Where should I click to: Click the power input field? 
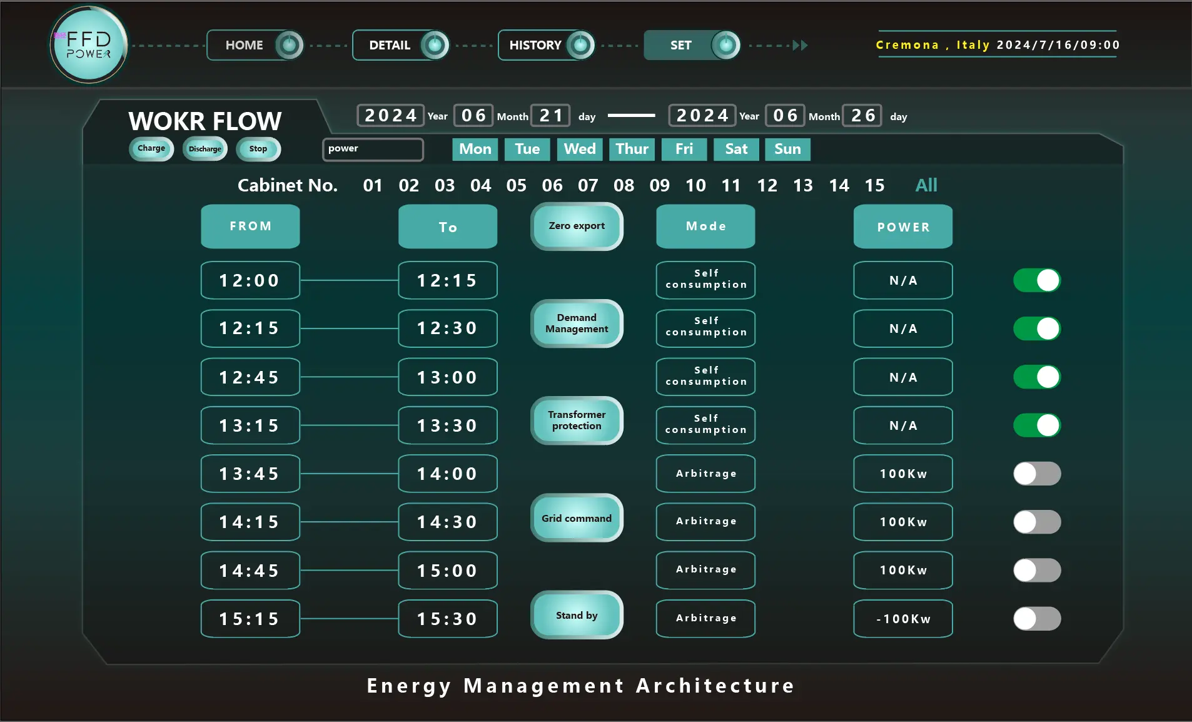pos(373,149)
